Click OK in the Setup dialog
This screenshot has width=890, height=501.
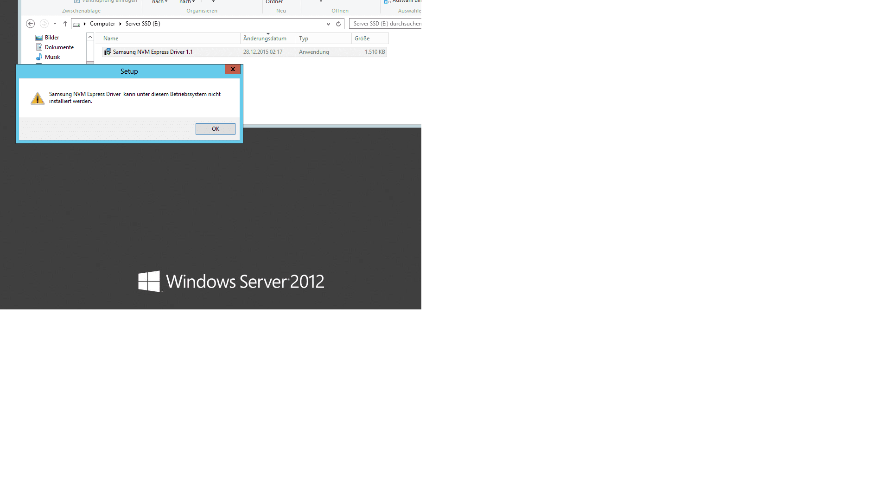(215, 129)
